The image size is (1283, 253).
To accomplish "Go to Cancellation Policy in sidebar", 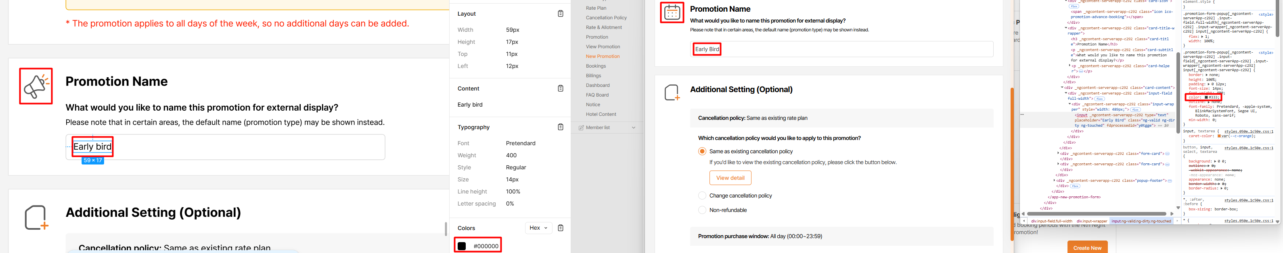I will coord(606,18).
